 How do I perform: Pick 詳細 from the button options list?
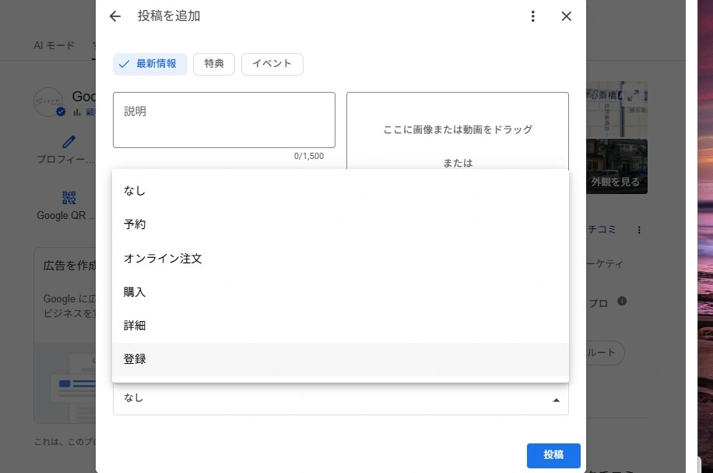pos(341,326)
